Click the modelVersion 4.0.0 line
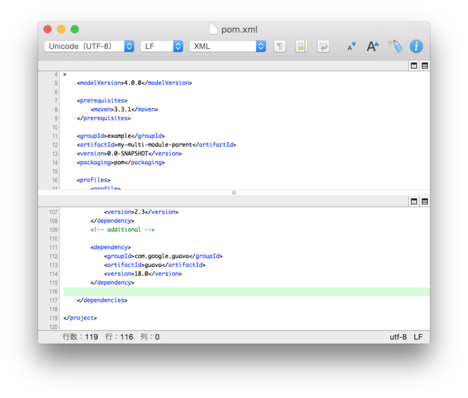 [135, 83]
